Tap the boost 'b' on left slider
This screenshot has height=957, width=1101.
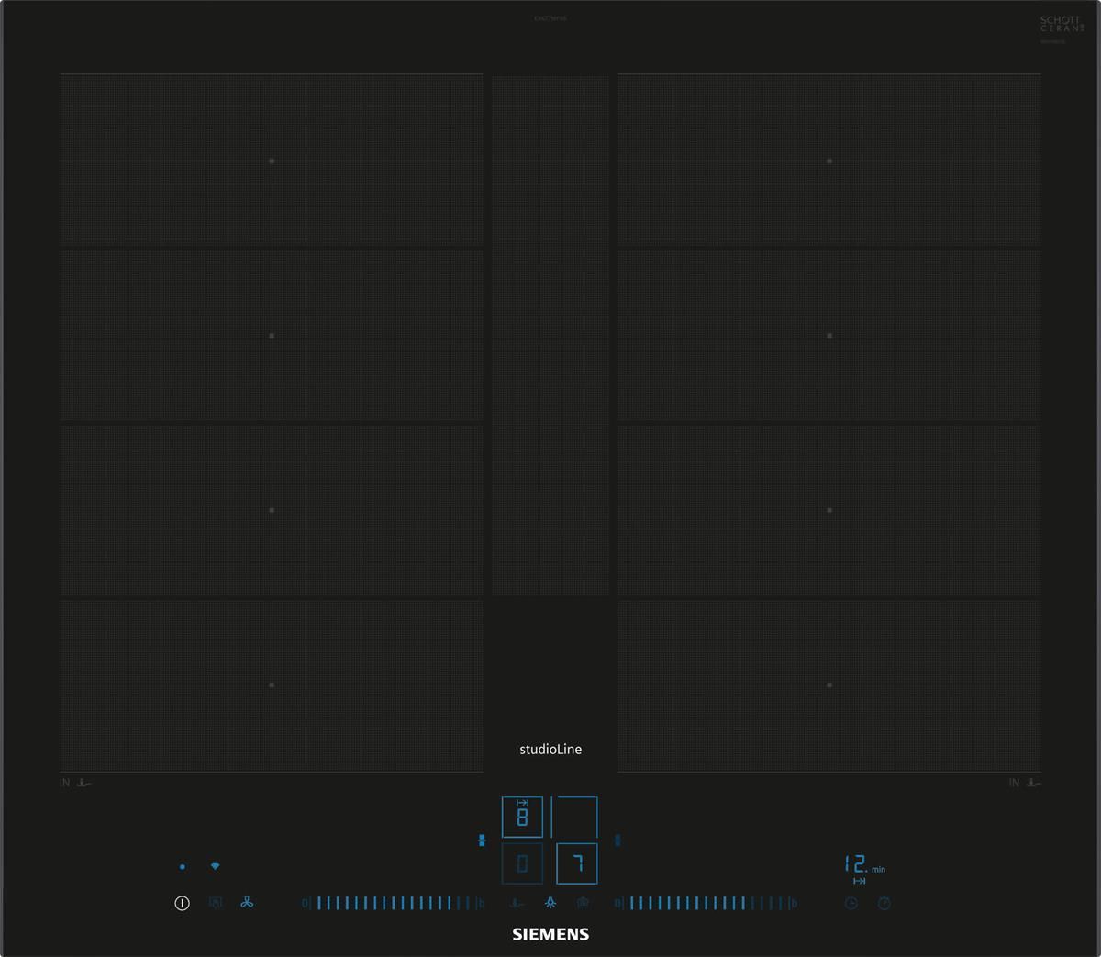(x=481, y=904)
